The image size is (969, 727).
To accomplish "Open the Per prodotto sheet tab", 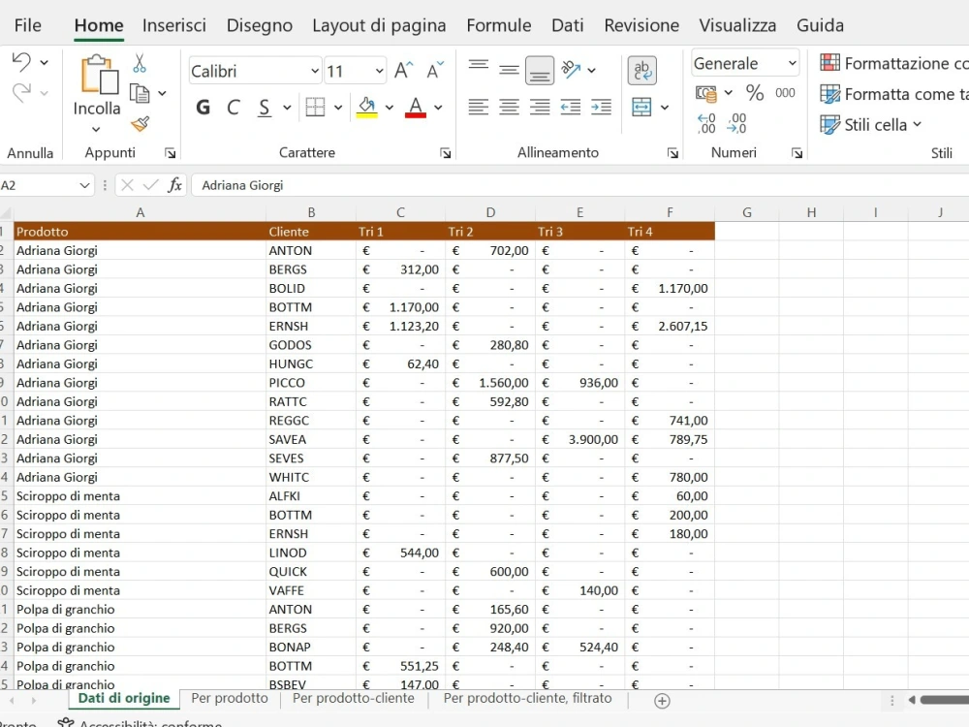I will point(230,698).
